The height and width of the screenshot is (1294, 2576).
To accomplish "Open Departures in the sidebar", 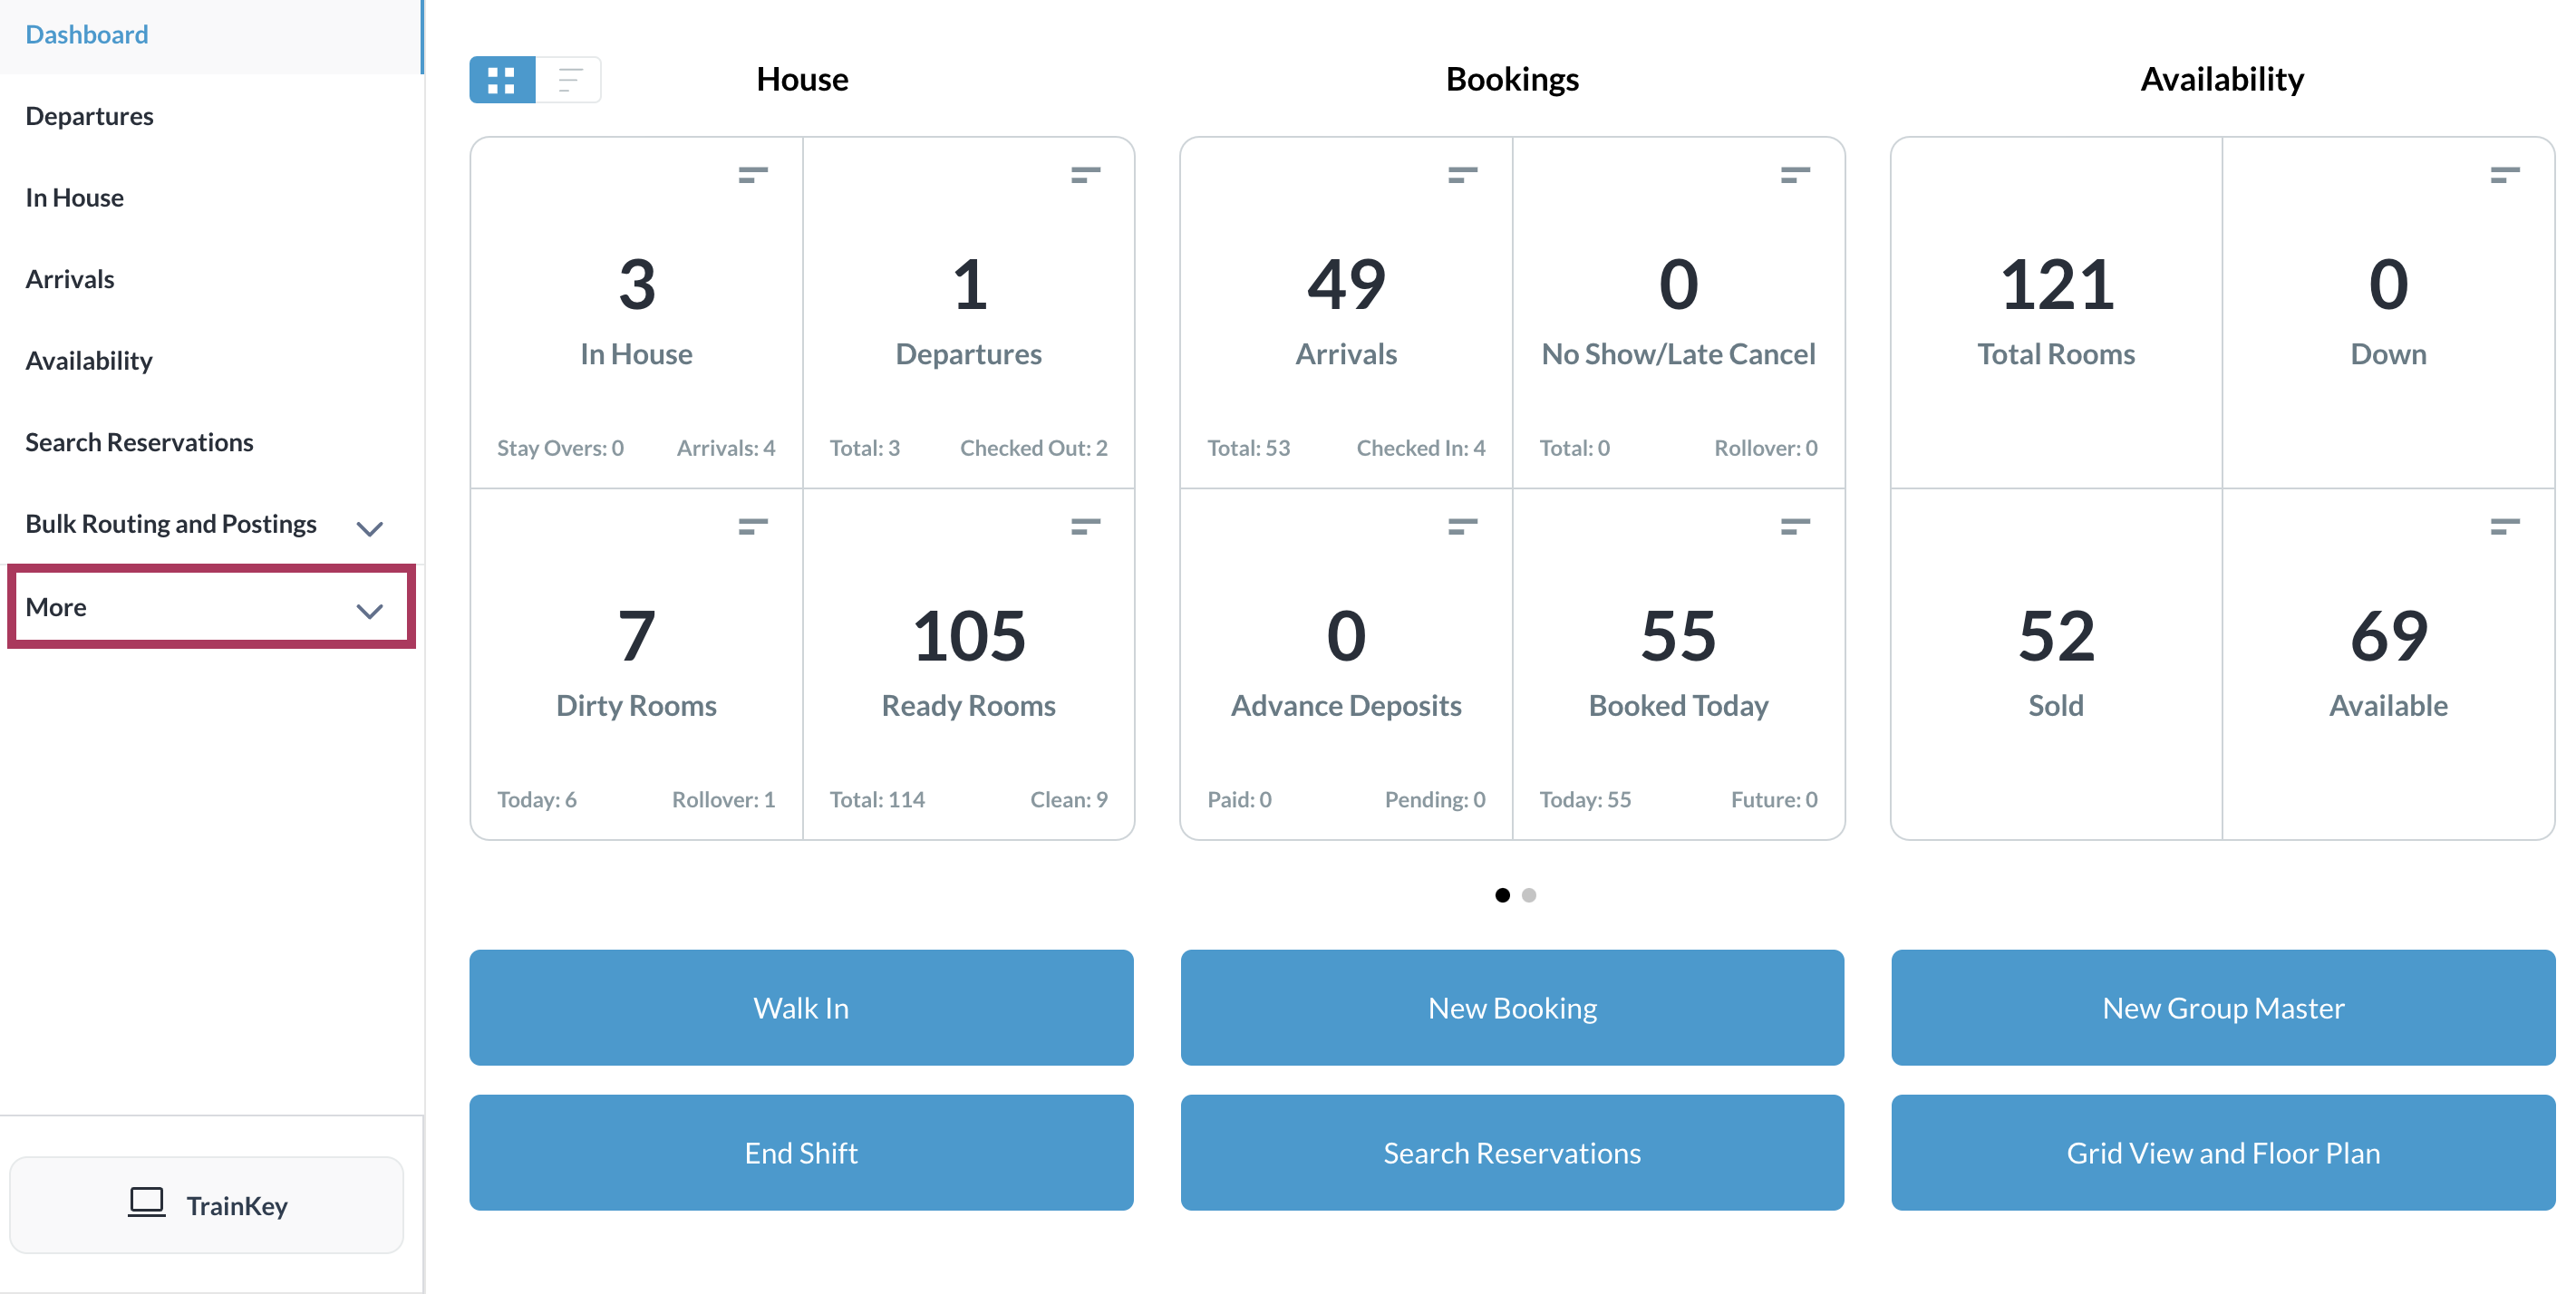I will pos(90,116).
